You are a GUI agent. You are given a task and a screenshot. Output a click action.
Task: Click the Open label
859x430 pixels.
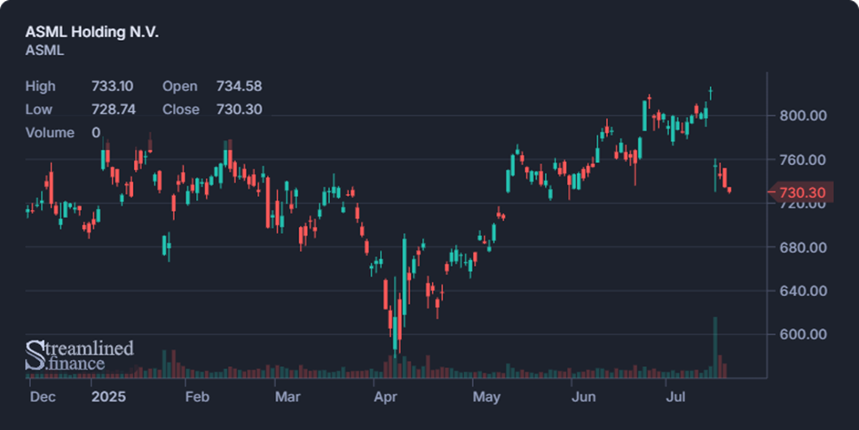coord(179,86)
